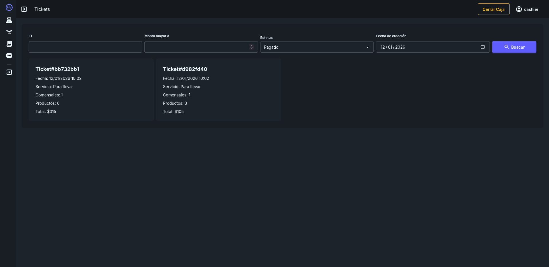Open ticket card #bb732bb1
The image size is (549, 267).
coord(91,90)
